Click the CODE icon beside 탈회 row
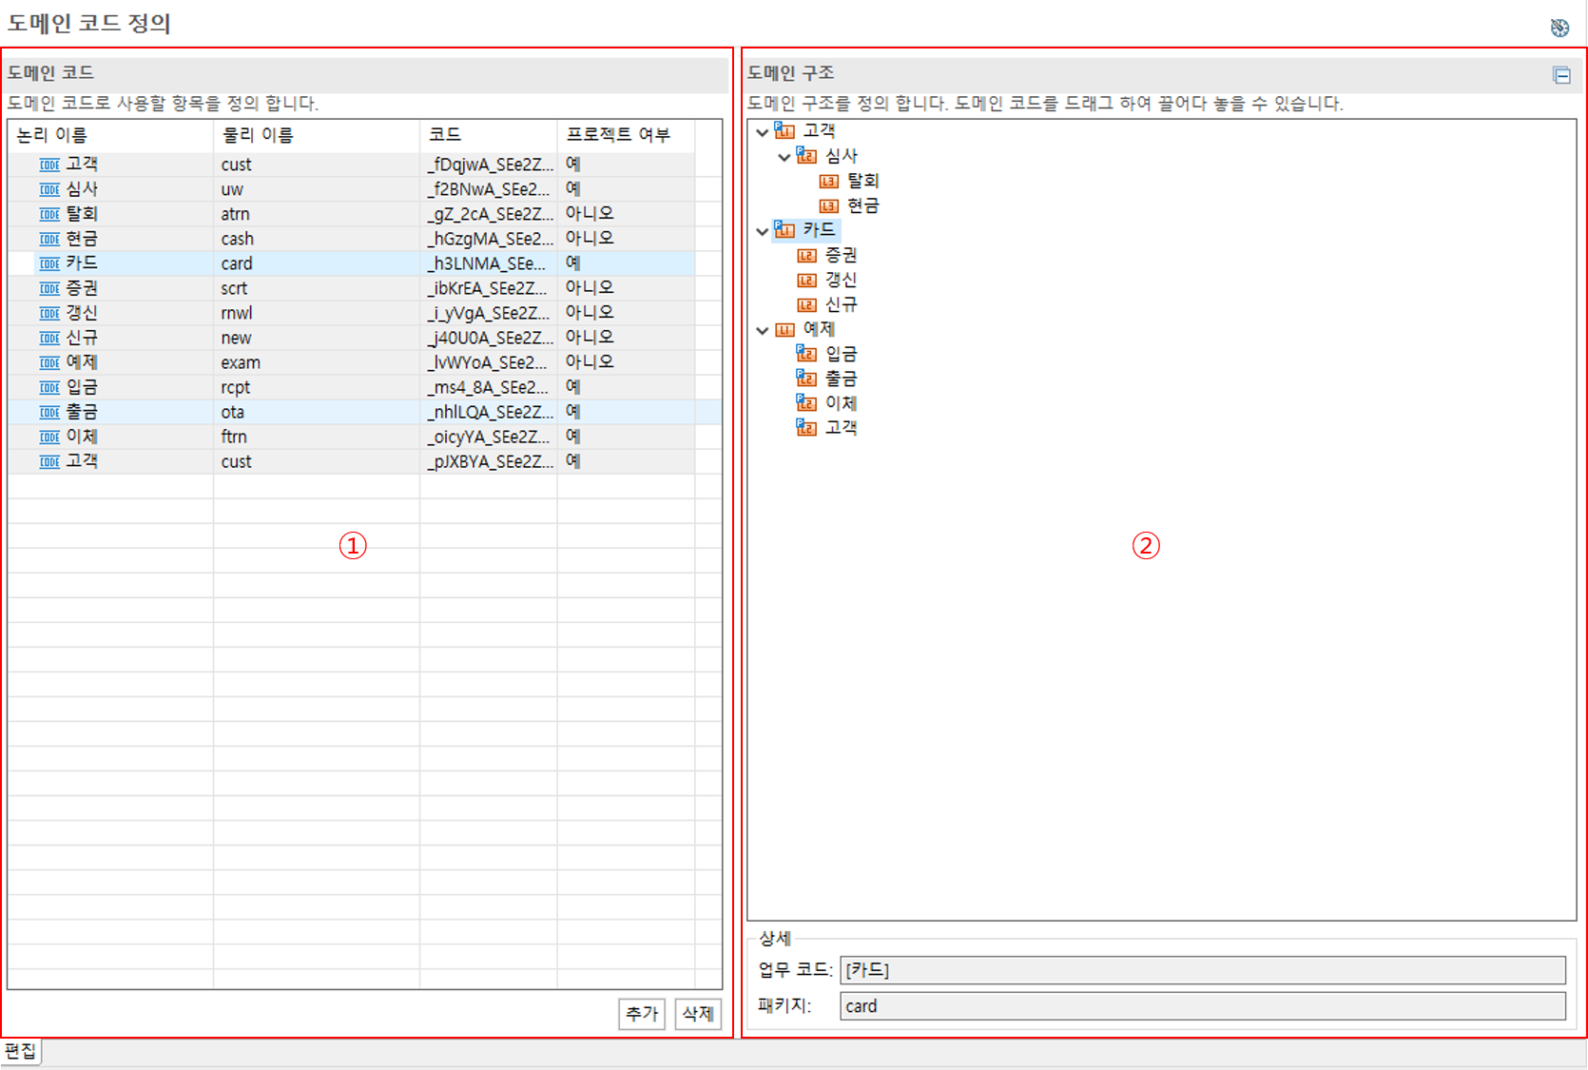1588x1070 pixels. click(49, 214)
